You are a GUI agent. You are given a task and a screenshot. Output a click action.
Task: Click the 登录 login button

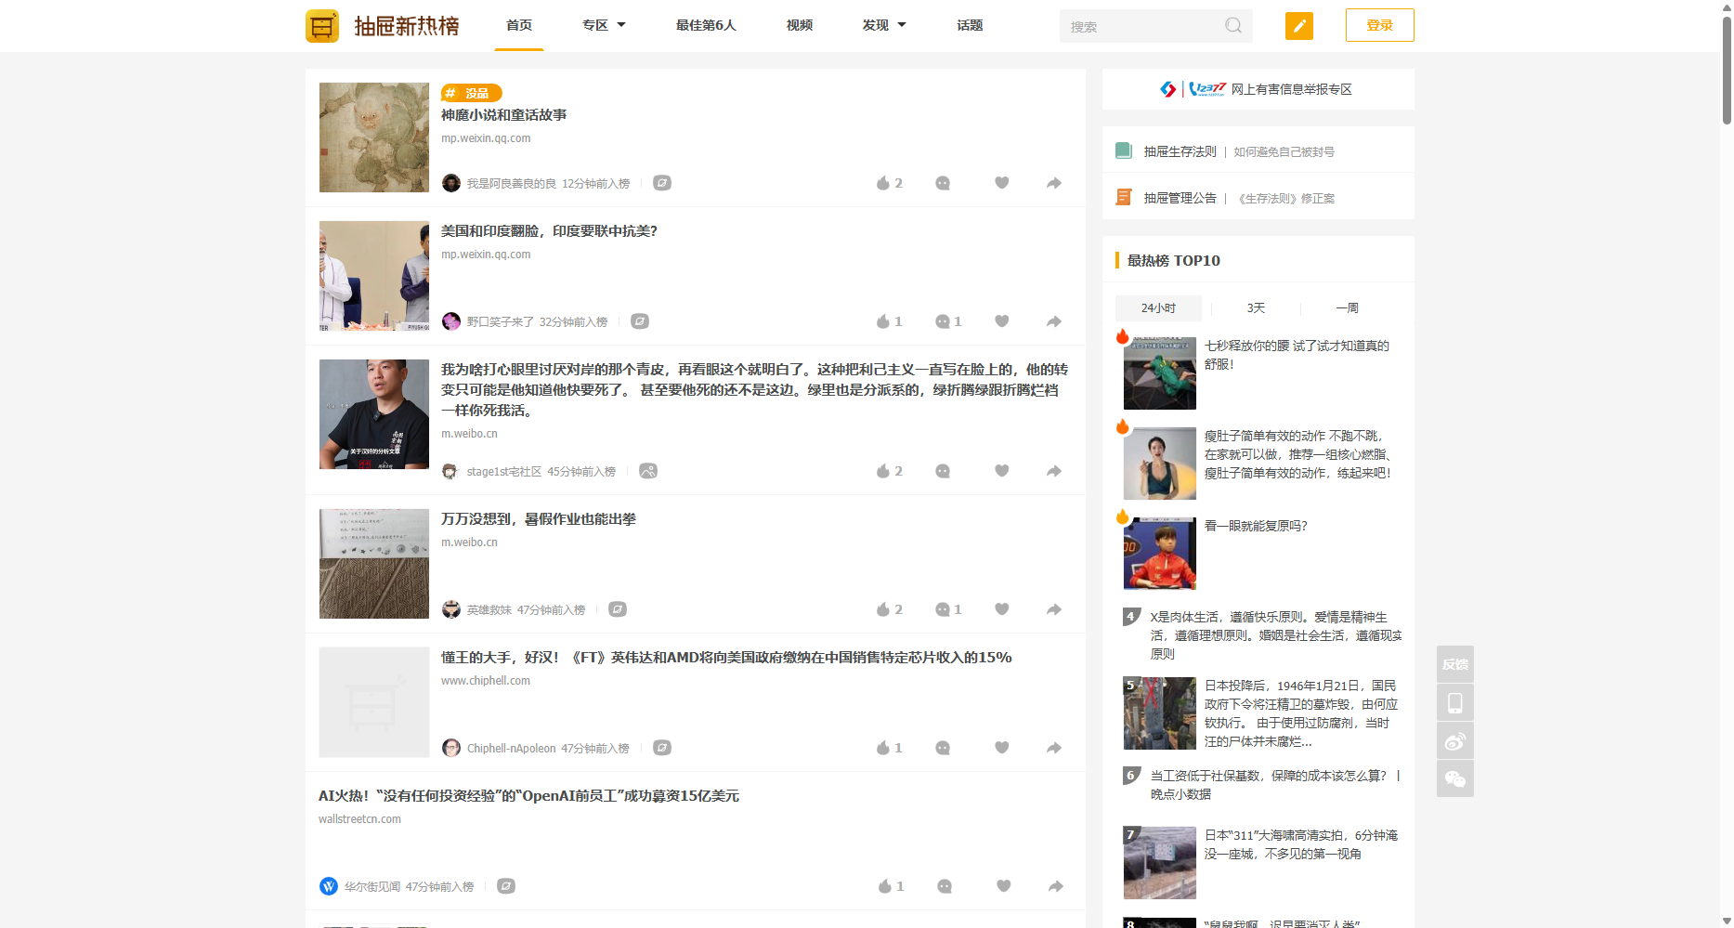1379,25
